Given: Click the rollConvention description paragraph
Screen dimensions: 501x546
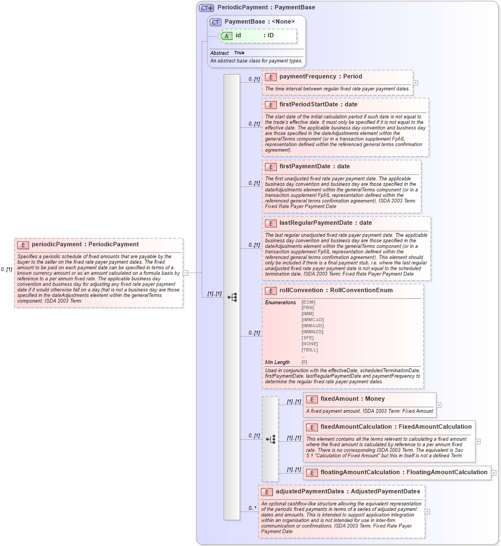Looking at the screenshot, I should click(x=343, y=376).
